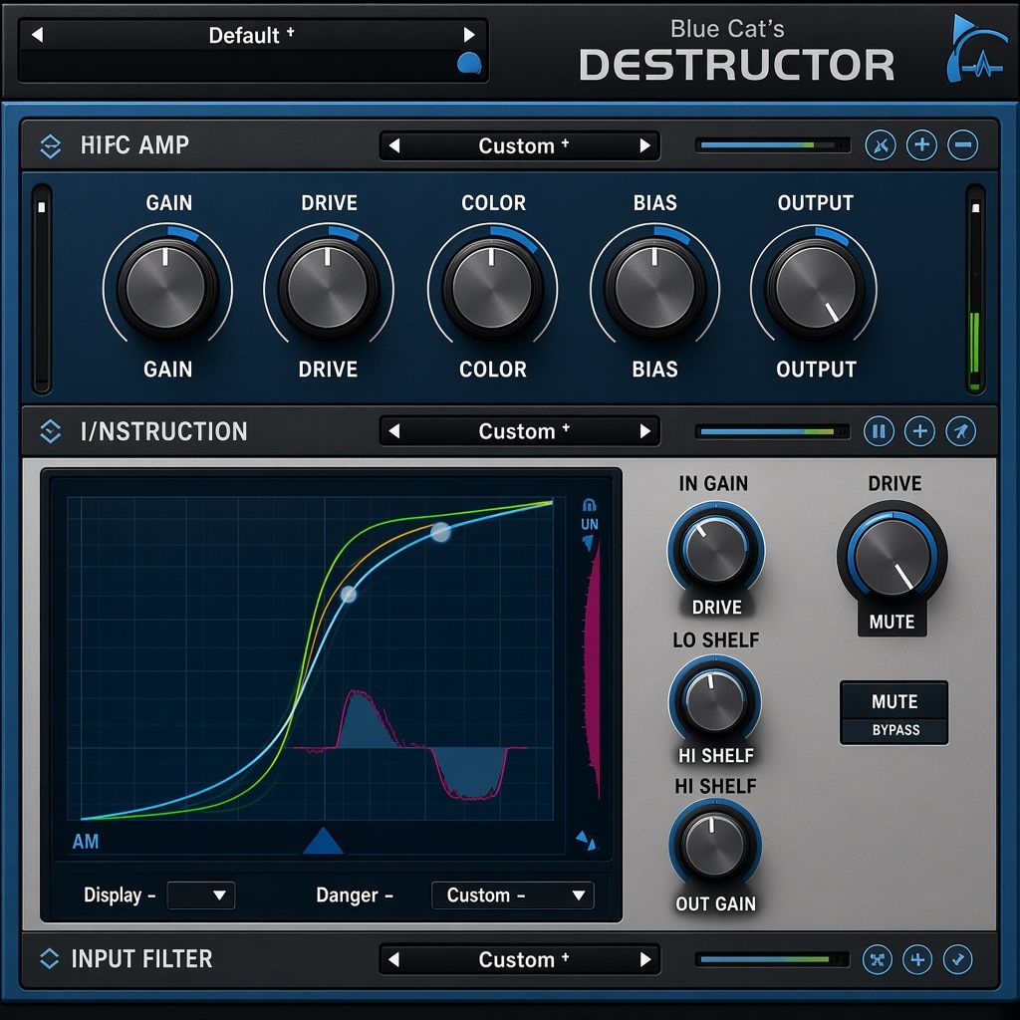Select previous HIFC AMP preset
Image resolution: width=1020 pixels, height=1020 pixels.
(393, 145)
